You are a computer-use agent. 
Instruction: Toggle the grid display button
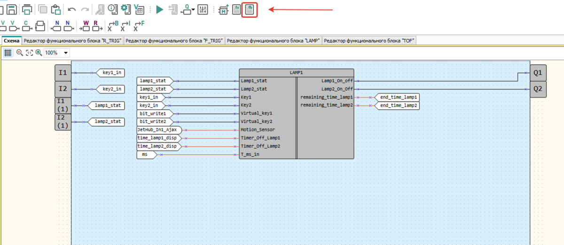8,53
